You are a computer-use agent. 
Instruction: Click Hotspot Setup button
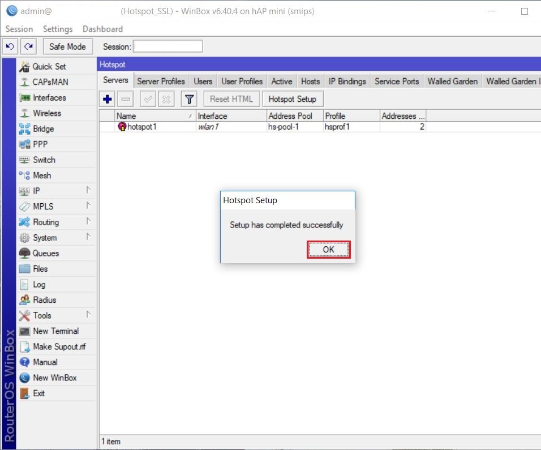coord(293,100)
